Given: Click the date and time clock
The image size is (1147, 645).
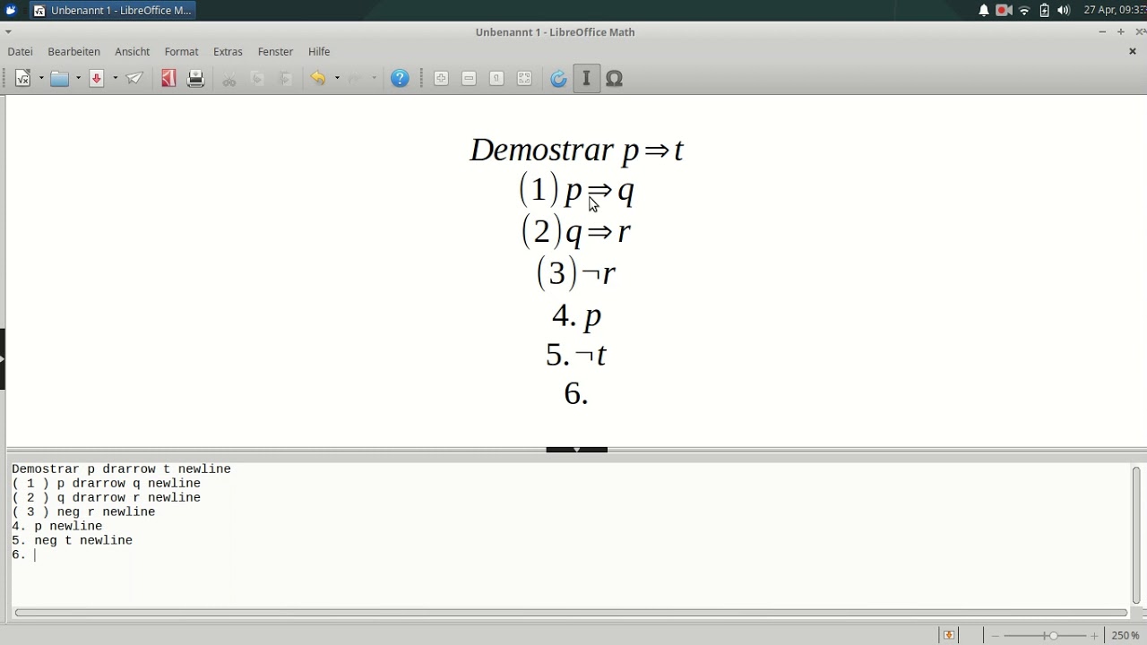Looking at the screenshot, I should click(1115, 11).
